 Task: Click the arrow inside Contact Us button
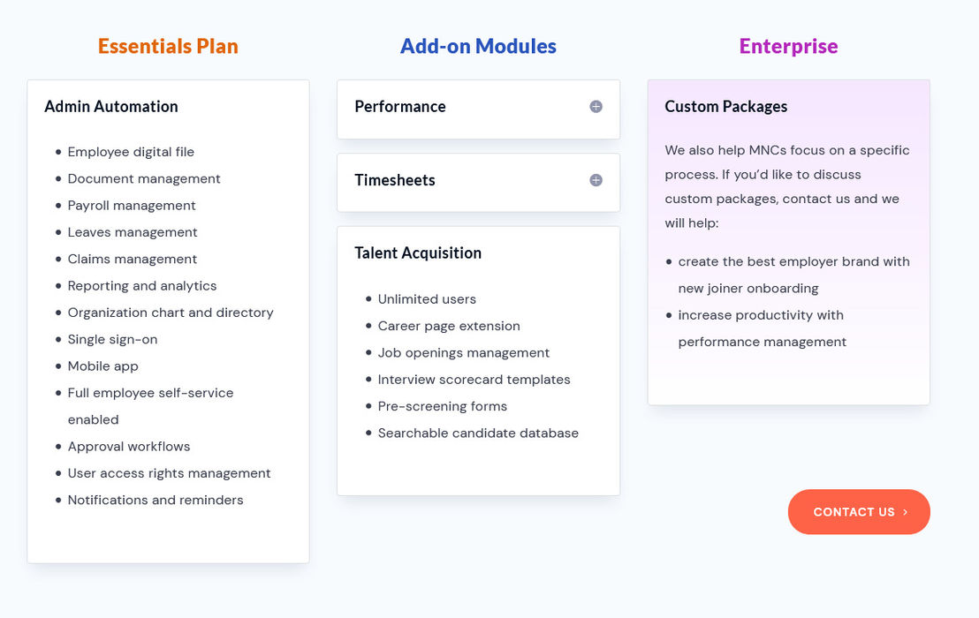tap(905, 512)
